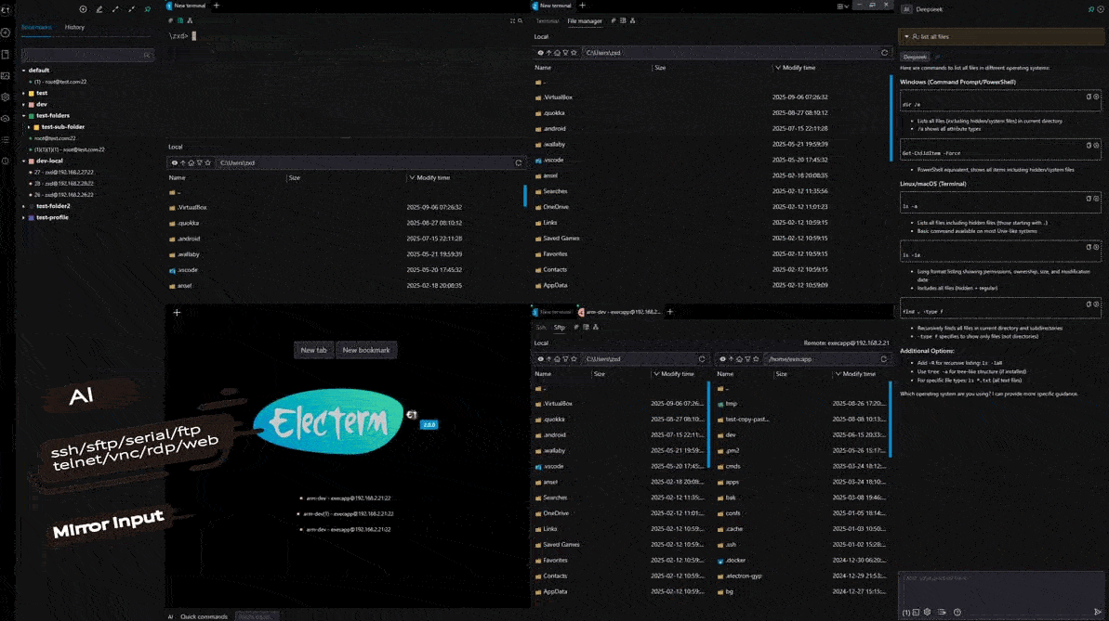Click the edit pencil icon in the bookmarks sidebar header
1109x621 pixels.
[x=99, y=9]
